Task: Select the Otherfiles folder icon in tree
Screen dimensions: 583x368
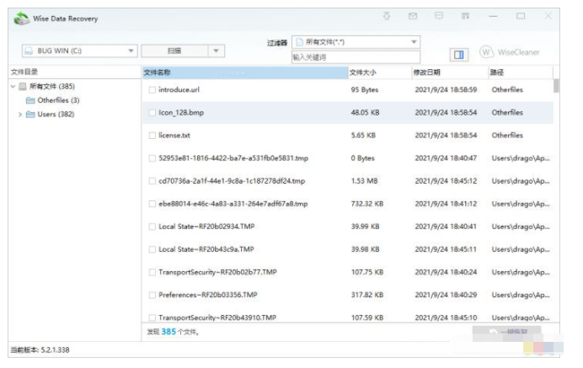Action: coord(30,100)
